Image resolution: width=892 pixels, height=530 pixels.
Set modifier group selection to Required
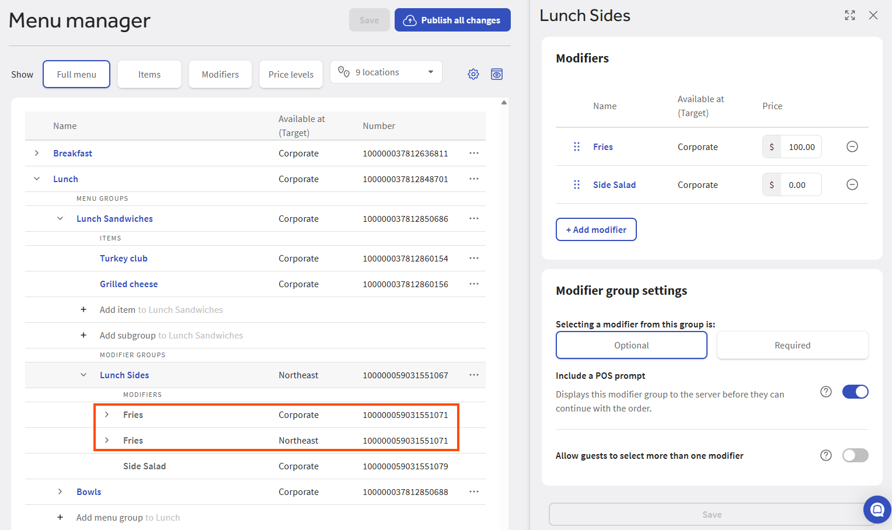[792, 345]
